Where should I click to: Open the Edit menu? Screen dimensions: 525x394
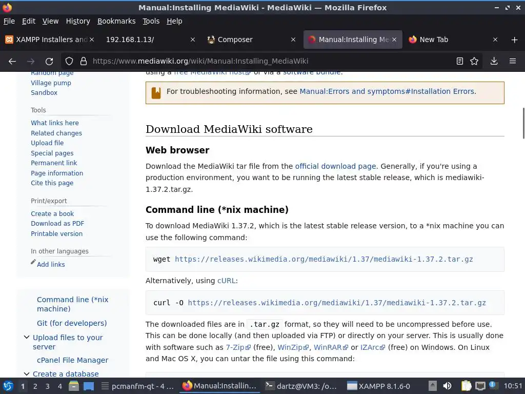click(x=29, y=21)
